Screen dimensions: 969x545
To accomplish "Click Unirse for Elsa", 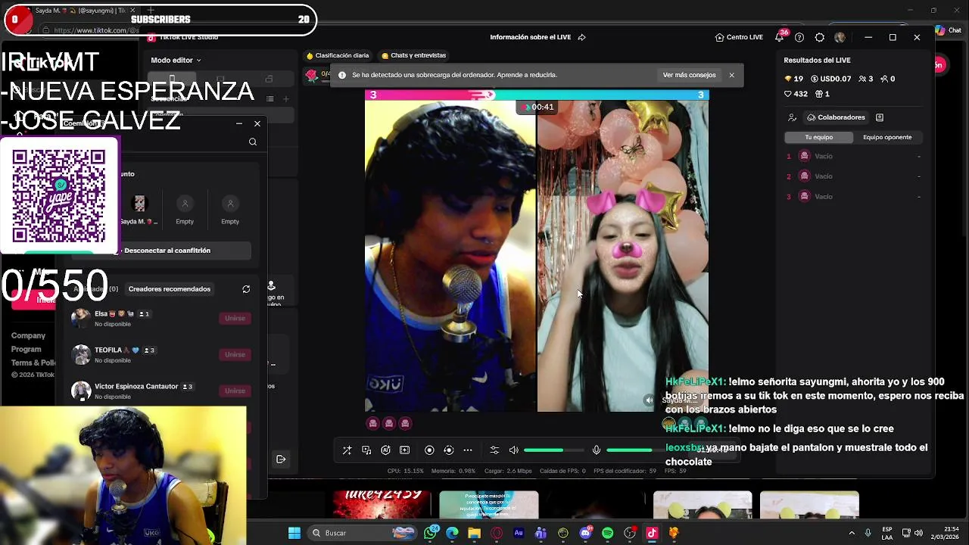I will pos(235,318).
